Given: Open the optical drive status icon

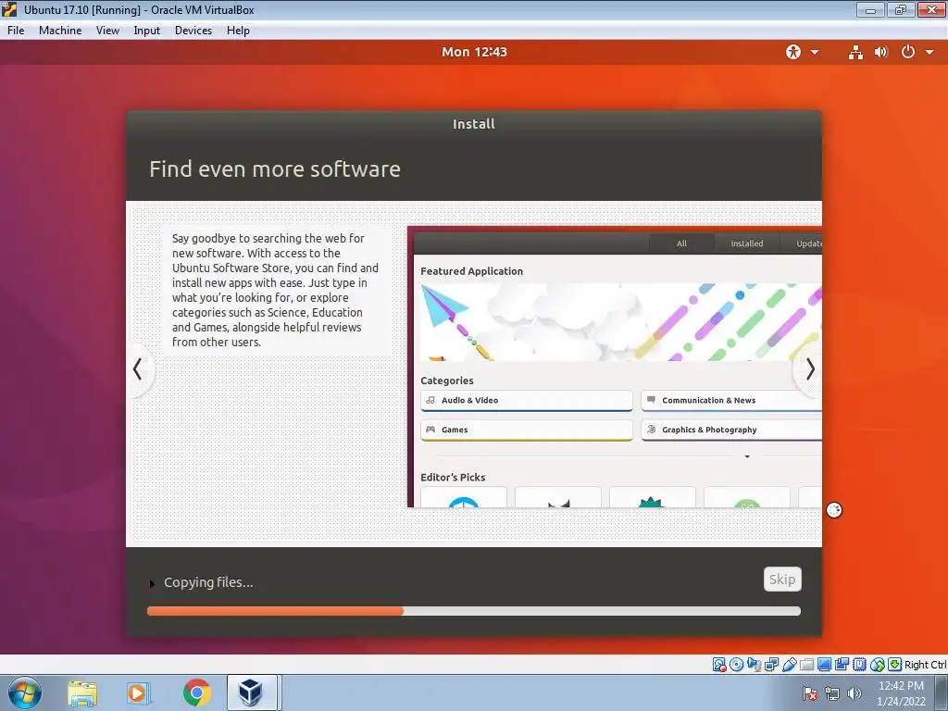Looking at the screenshot, I should [x=736, y=665].
